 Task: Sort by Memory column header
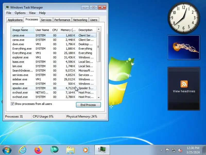pyautogui.click(x=68, y=30)
